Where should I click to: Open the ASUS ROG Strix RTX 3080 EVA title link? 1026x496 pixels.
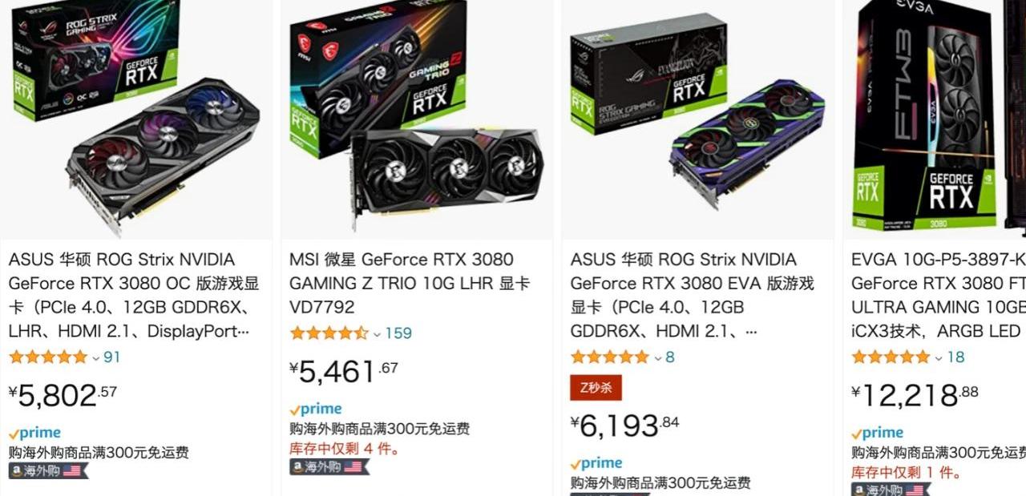tap(693, 295)
